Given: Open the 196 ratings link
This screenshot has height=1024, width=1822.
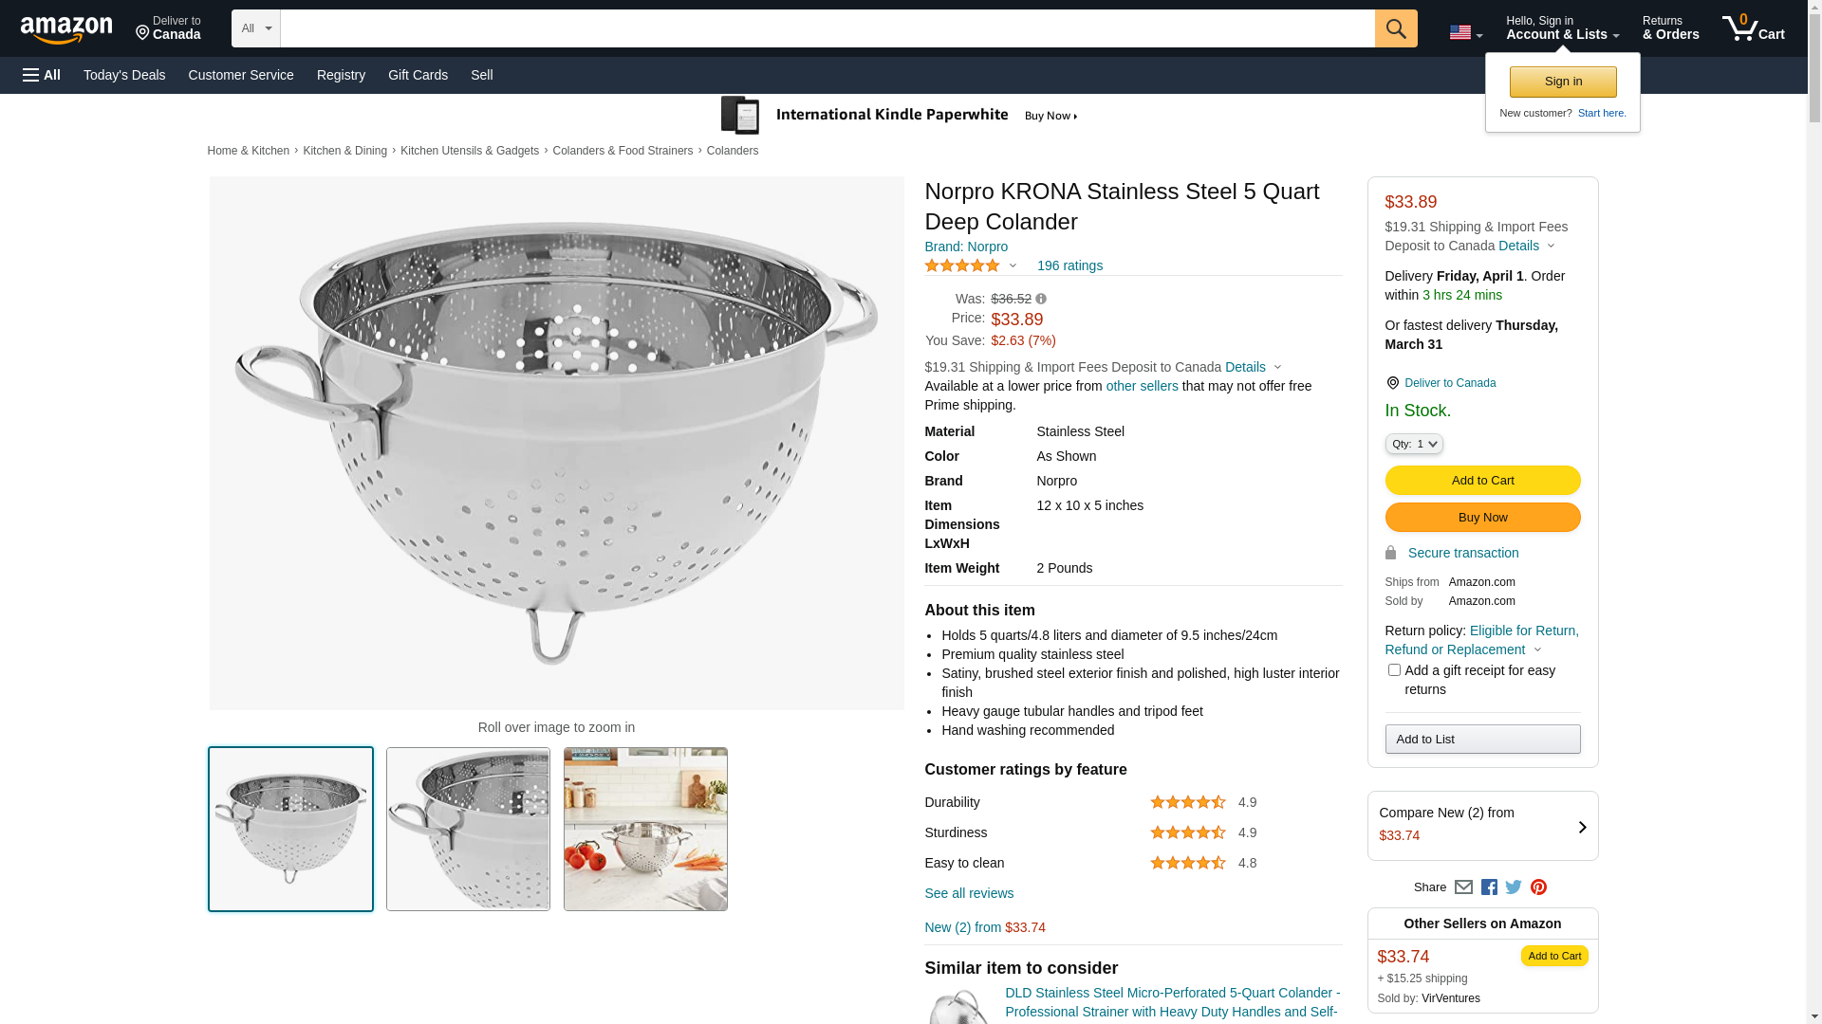Looking at the screenshot, I should point(1069,266).
